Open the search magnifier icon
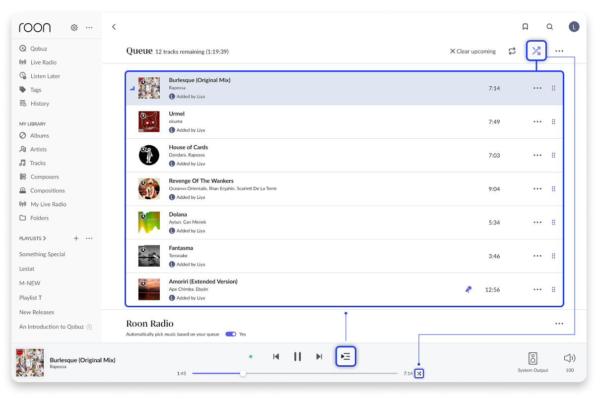 click(x=550, y=27)
